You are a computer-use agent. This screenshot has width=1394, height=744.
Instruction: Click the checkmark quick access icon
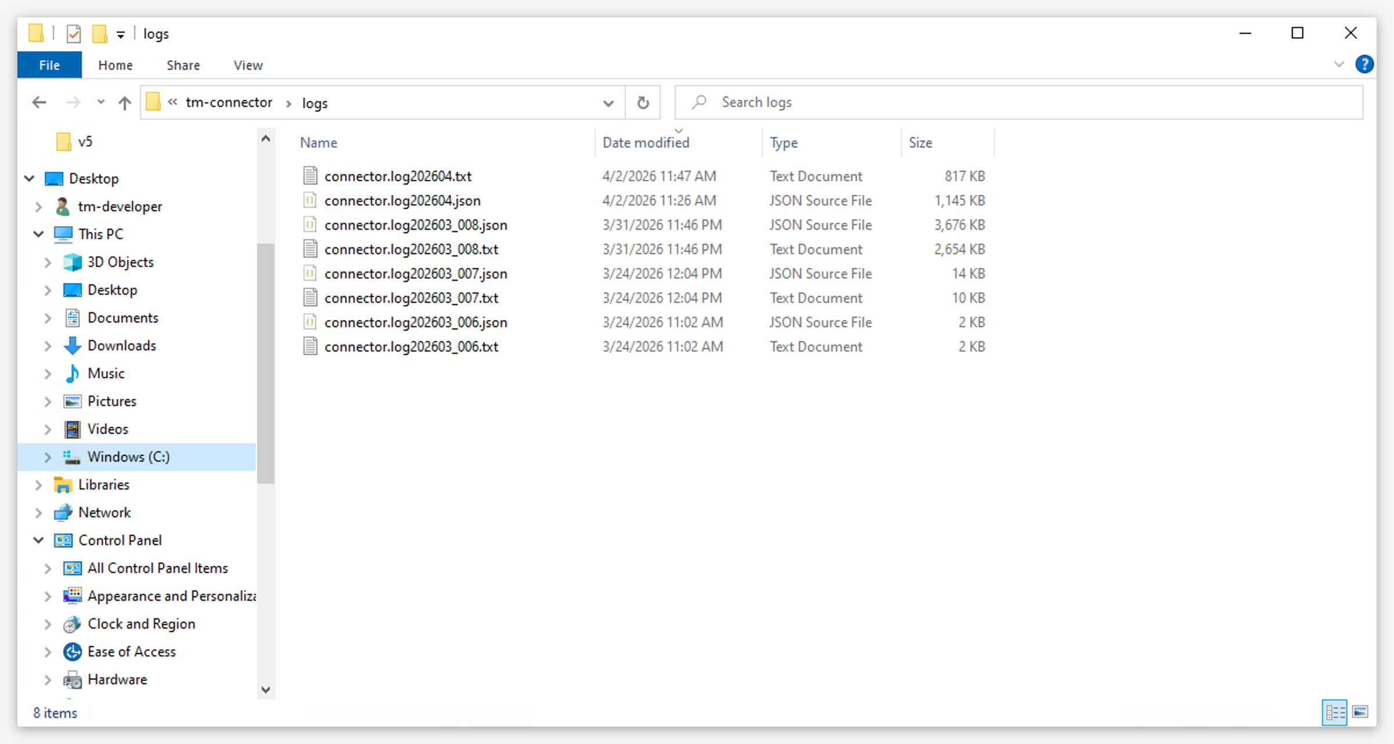tap(74, 33)
